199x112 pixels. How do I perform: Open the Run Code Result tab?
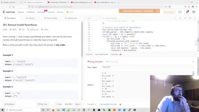coord(101,54)
